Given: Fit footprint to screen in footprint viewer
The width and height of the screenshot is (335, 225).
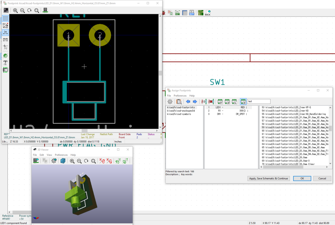Looking at the screenshot, I should [37, 10].
